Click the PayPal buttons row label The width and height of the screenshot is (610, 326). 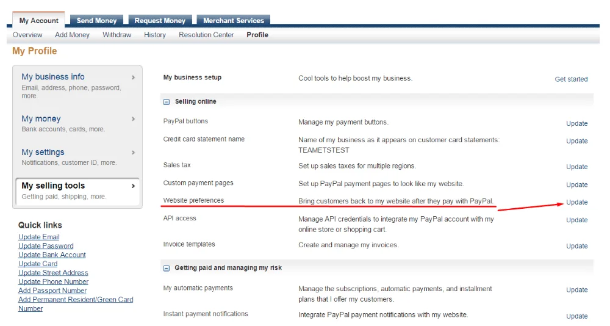click(x=185, y=121)
